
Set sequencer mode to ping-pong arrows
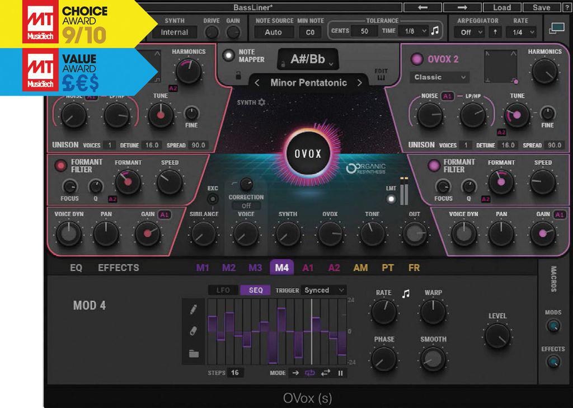325,373
